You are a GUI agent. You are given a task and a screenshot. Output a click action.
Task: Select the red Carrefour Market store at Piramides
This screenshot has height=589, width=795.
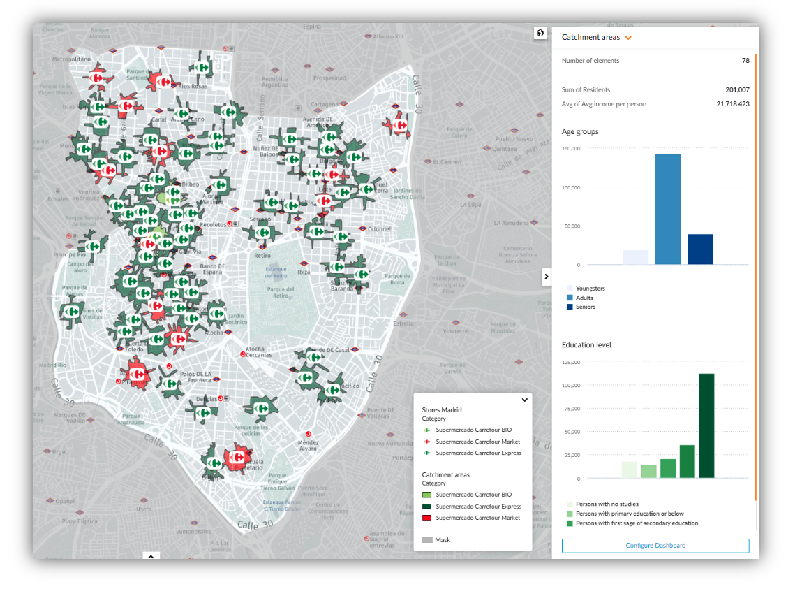[136, 375]
